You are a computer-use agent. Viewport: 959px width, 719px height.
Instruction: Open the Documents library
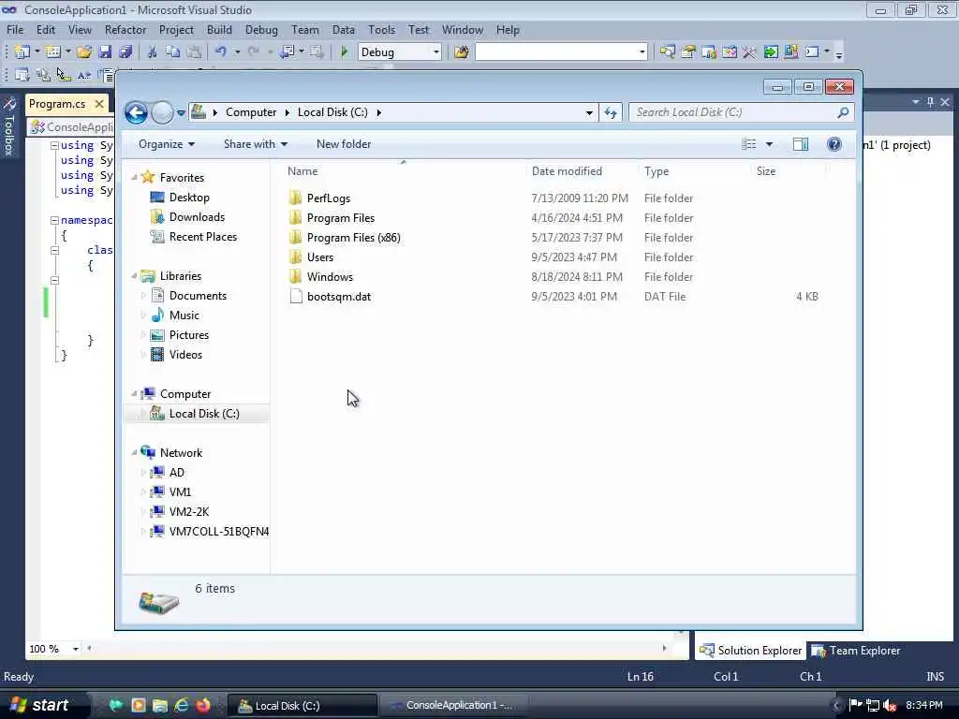[x=198, y=296]
